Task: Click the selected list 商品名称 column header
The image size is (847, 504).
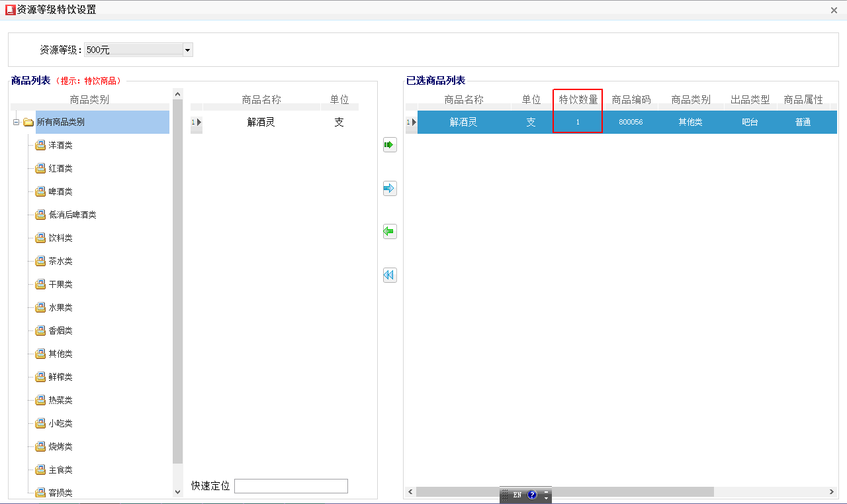Action: 464,99
